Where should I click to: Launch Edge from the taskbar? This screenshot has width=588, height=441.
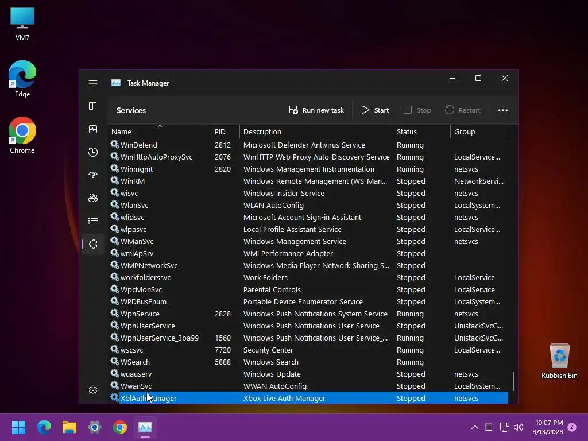tap(44, 427)
